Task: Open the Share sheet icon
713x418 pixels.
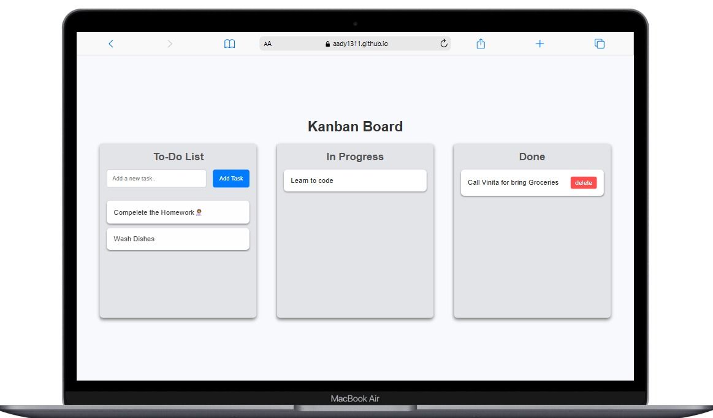Action: 481,44
